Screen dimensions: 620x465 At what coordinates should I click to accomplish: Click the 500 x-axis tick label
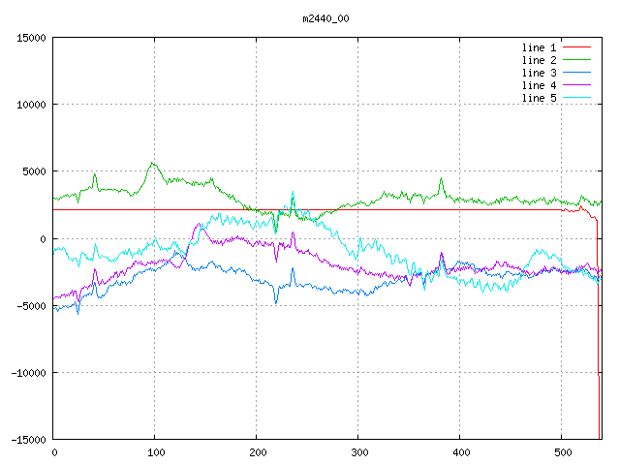(x=562, y=451)
